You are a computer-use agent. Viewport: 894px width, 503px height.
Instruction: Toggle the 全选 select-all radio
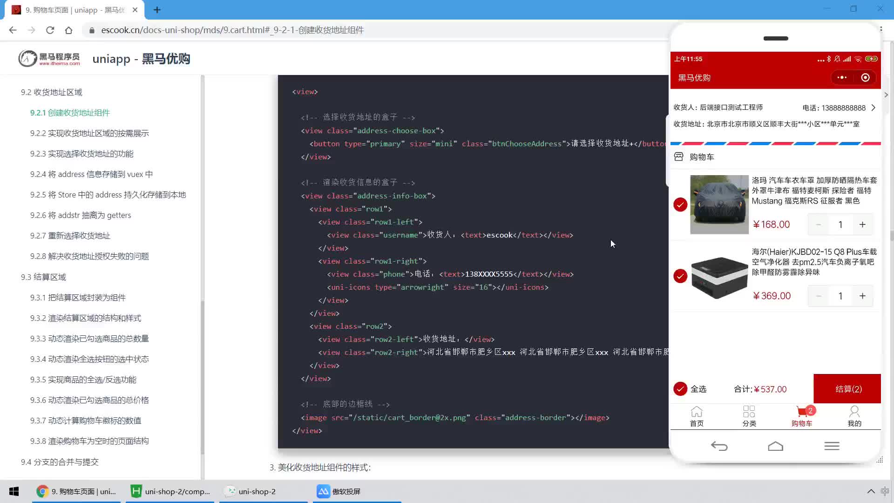point(680,389)
